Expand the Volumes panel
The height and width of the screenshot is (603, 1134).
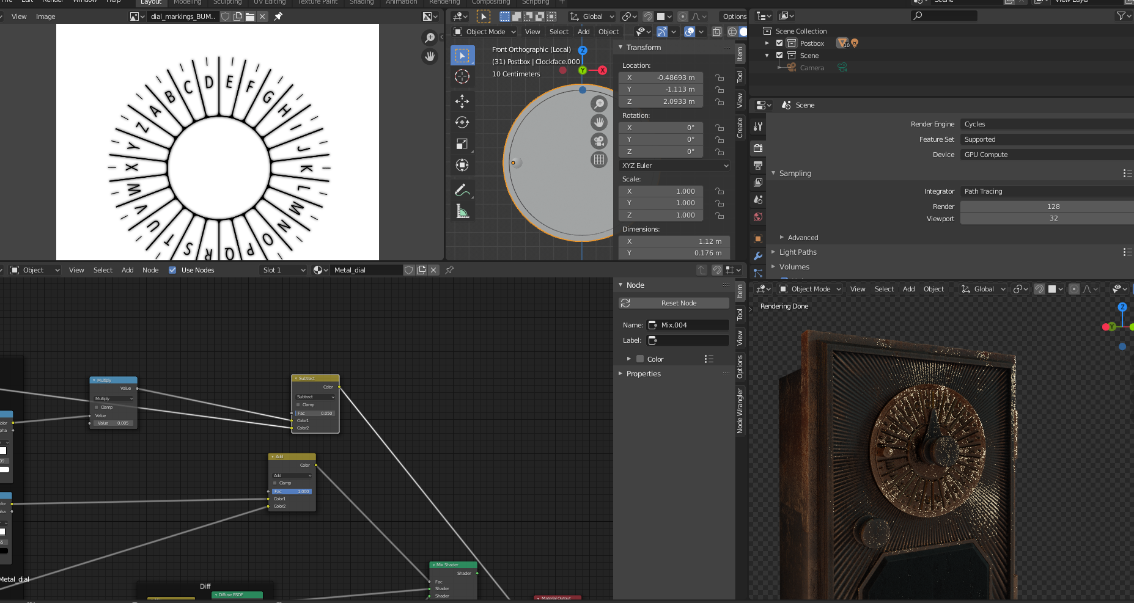[793, 267]
